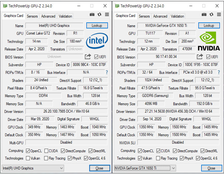Switch to Validation tab in NVIDIA window
224x174 pixels.
click(x=177, y=16)
